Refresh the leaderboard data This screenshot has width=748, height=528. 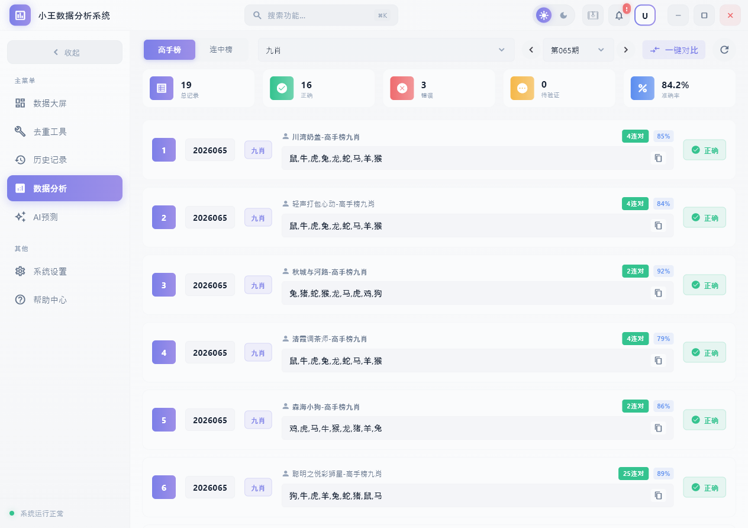coord(724,50)
